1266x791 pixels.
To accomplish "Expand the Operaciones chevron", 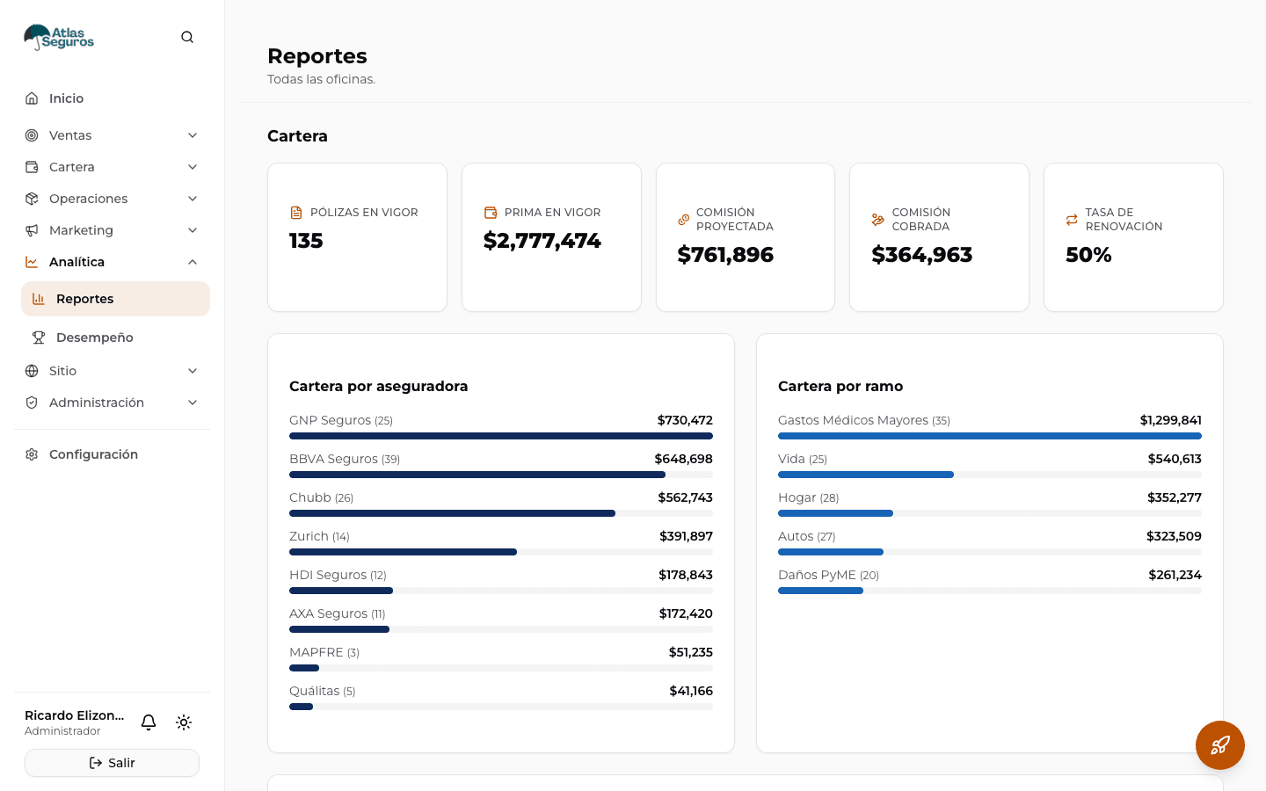I will tap(193, 199).
